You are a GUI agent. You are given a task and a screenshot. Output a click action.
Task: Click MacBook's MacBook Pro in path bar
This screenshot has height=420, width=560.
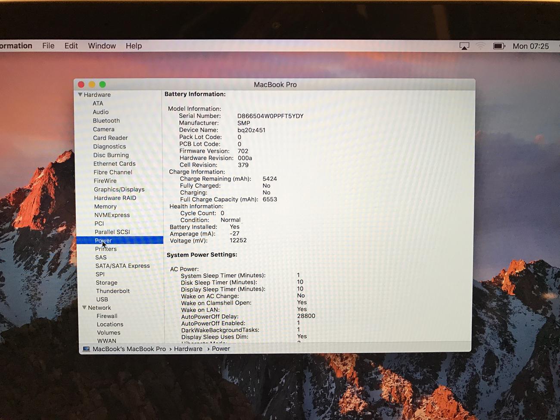click(x=129, y=349)
